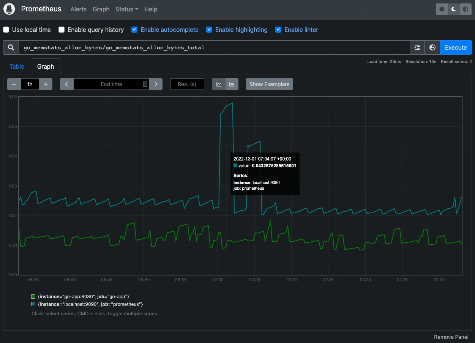Show unstacked line graph icon
This screenshot has height=343, width=475.
tap(219, 84)
